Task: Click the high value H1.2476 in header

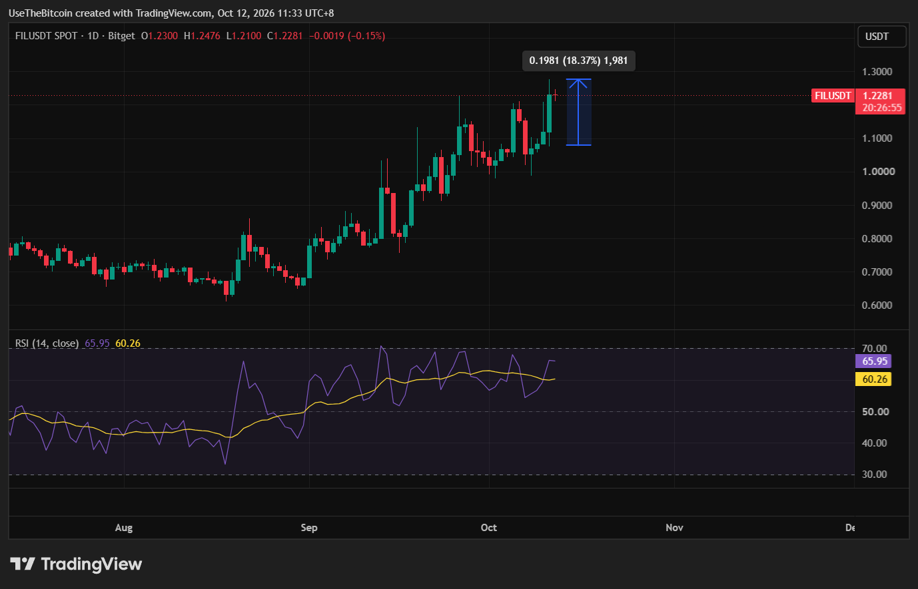Action: 202,36
